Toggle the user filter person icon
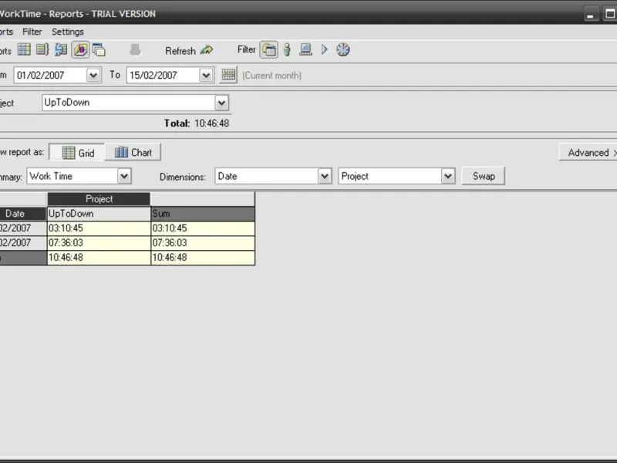This screenshot has height=463, width=617. (287, 50)
